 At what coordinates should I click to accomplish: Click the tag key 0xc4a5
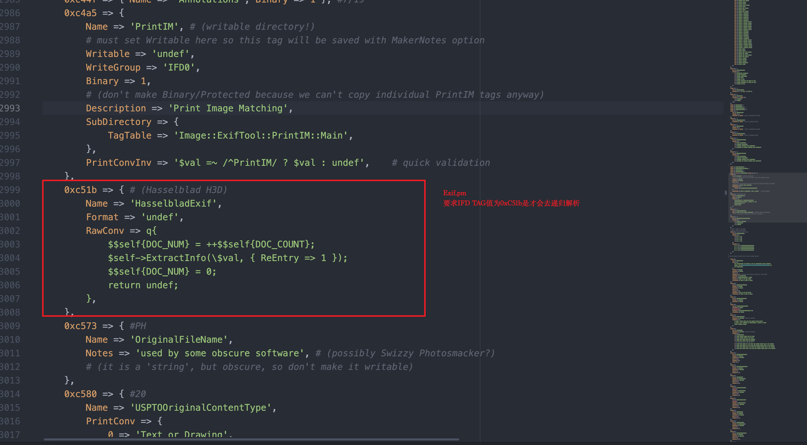coord(80,13)
